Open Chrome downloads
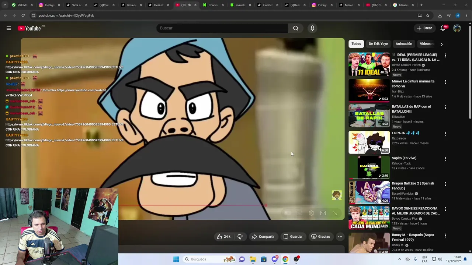The height and width of the screenshot is (265, 472). pyautogui.click(x=440, y=15)
